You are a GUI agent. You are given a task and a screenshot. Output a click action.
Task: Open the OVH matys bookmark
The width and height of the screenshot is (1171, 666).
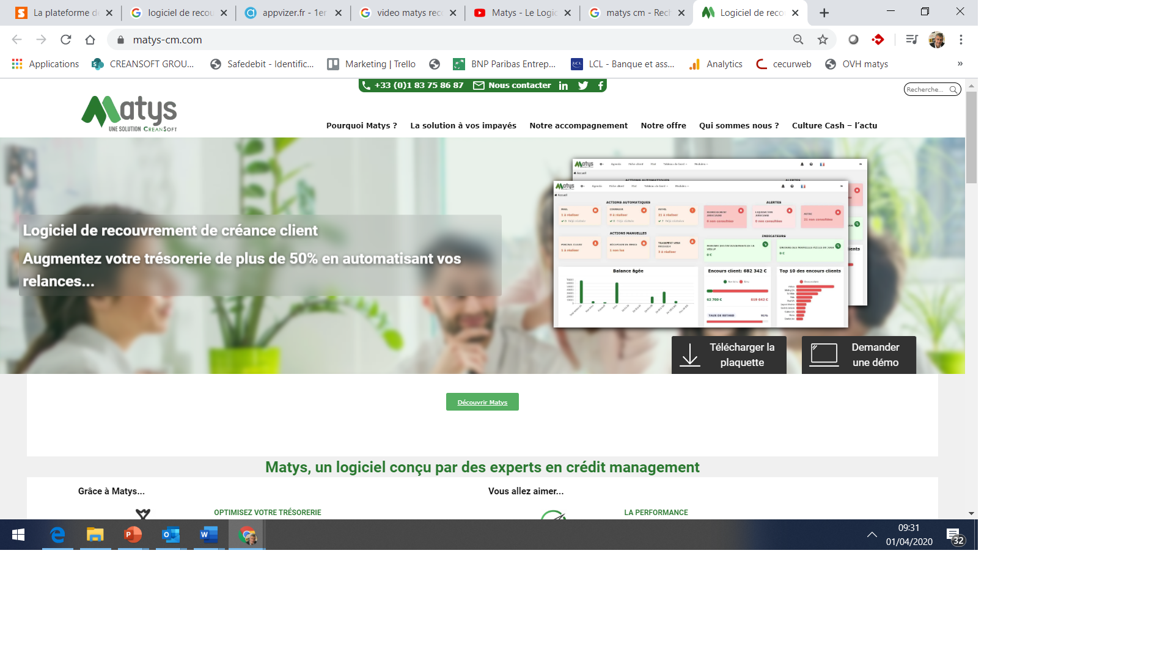click(x=856, y=64)
